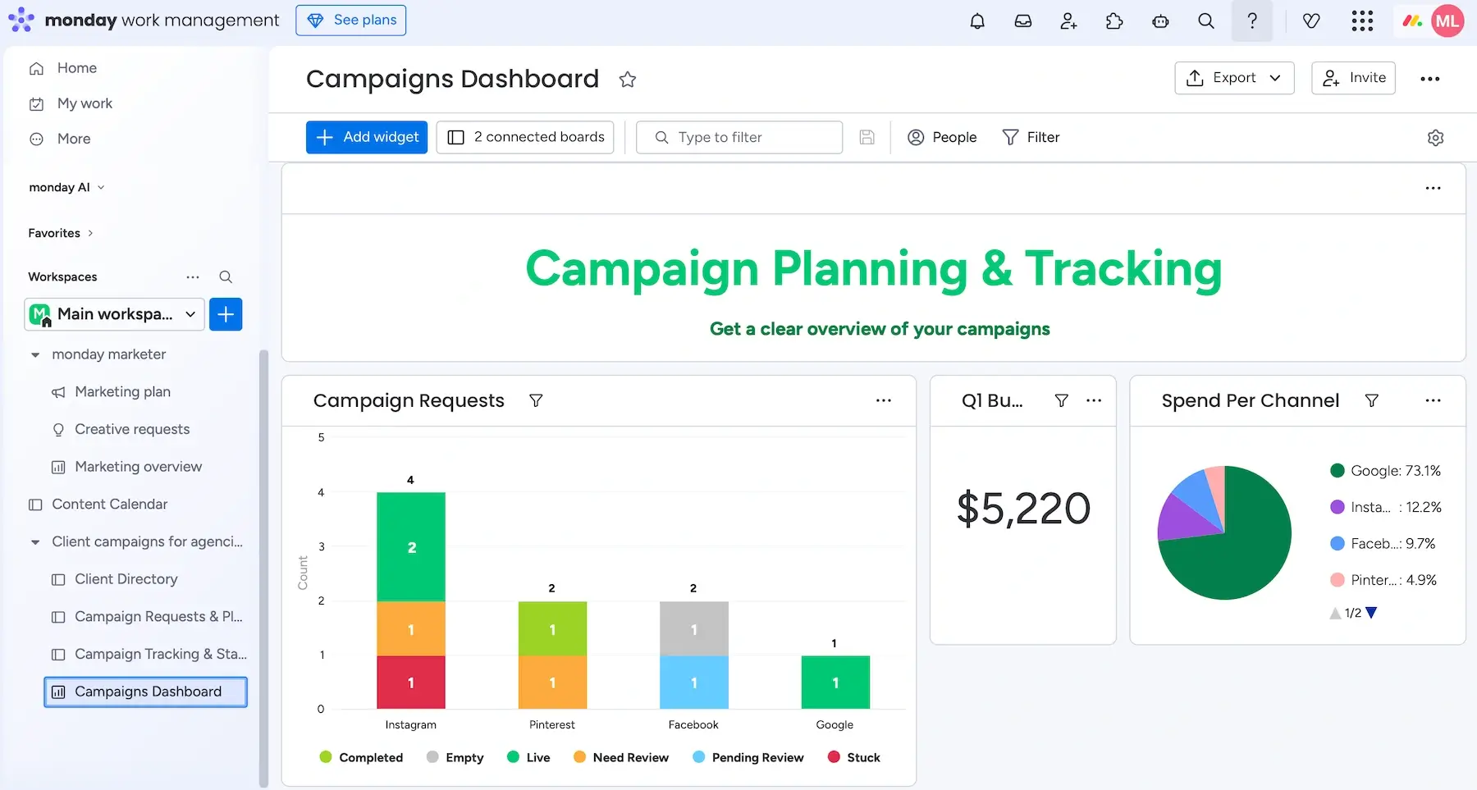
Task: Open the title widget three-dot menu
Action: coord(1433,188)
